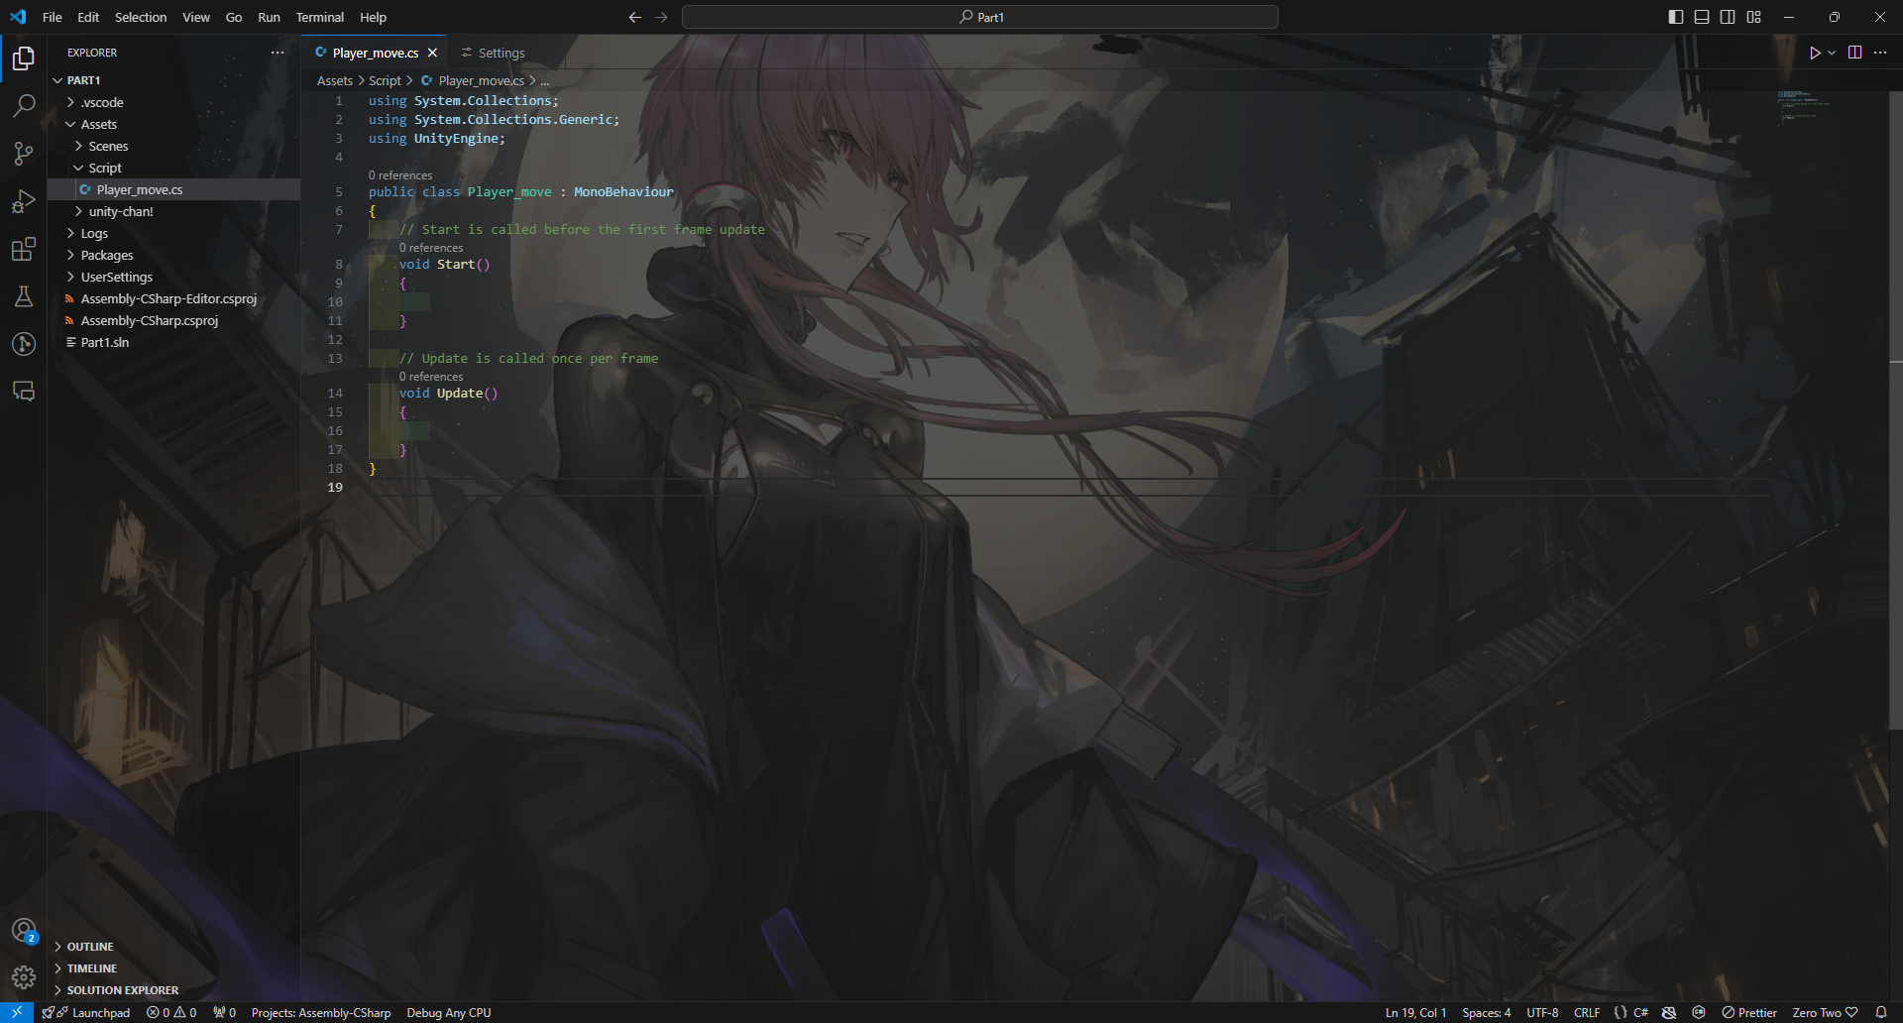Open the Manage gear icon
The image size is (1903, 1023).
click(x=24, y=978)
